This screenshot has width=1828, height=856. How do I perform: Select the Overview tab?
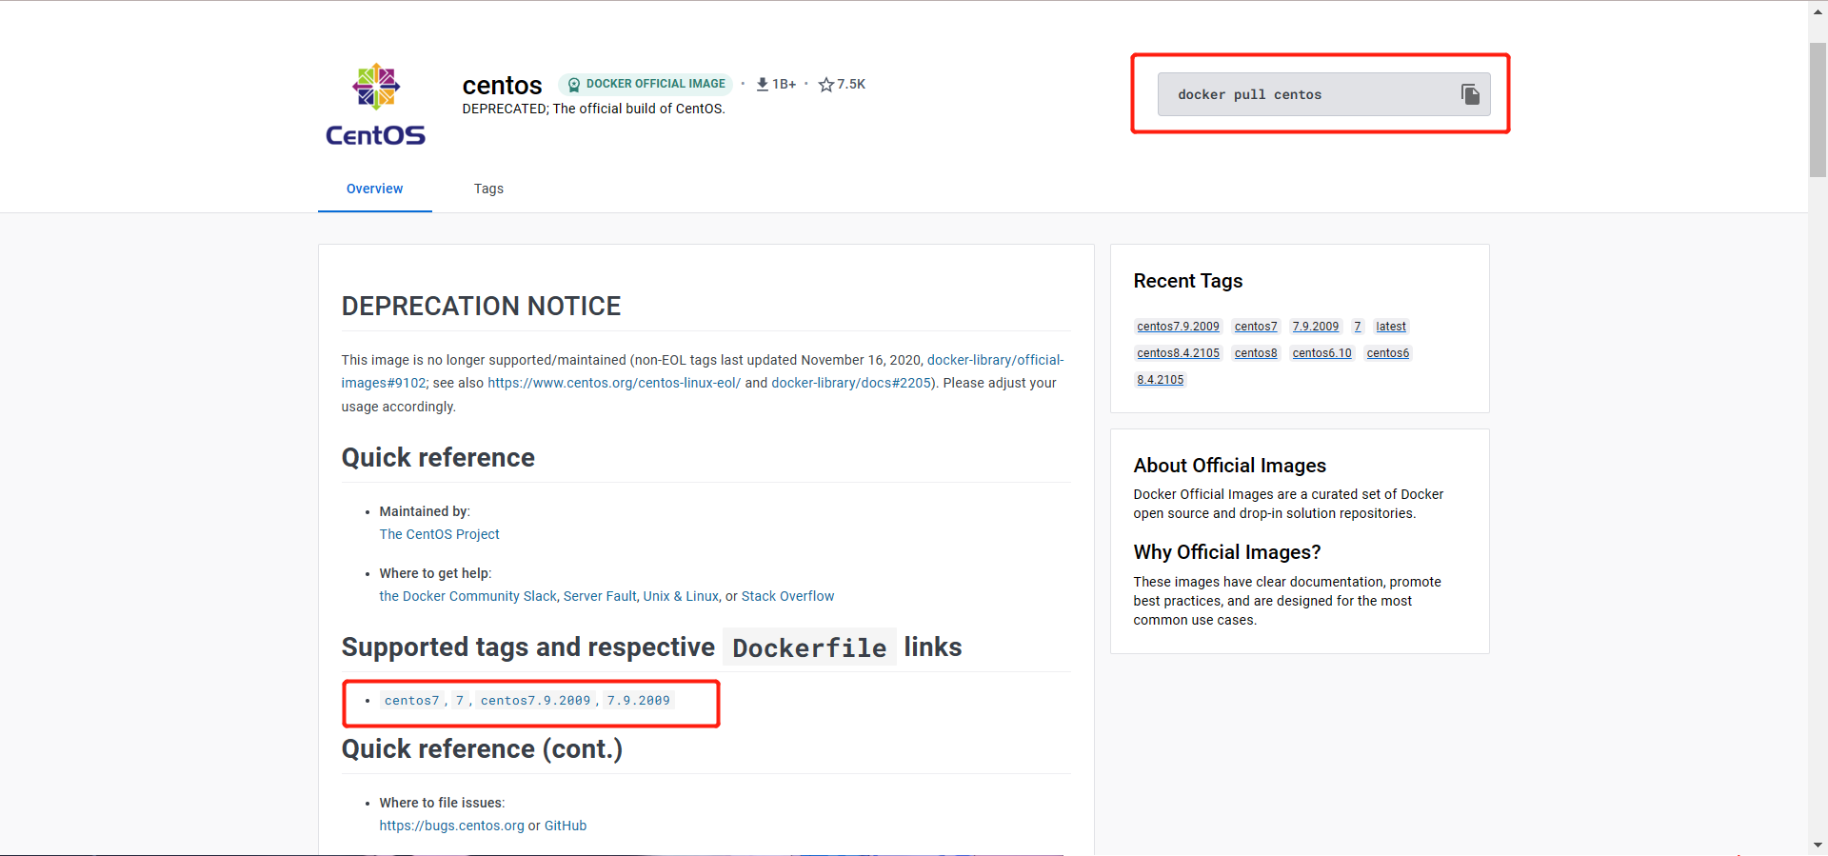point(374,189)
